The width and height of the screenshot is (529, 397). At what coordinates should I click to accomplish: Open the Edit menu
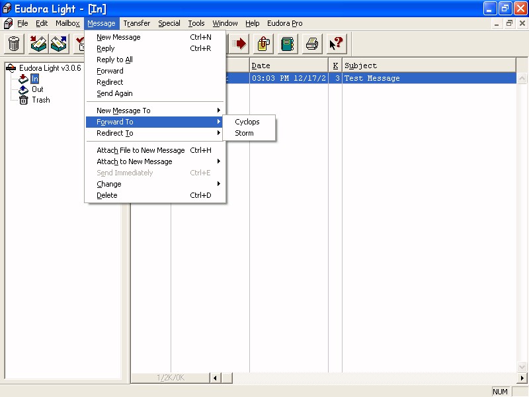[42, 23]
